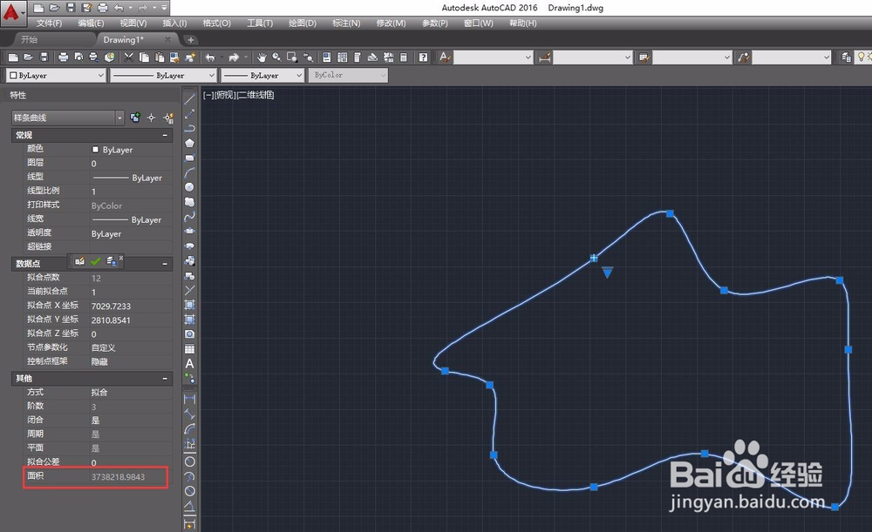
Task: Open the 视图(V) menu
Action: (x=133, y=24)
